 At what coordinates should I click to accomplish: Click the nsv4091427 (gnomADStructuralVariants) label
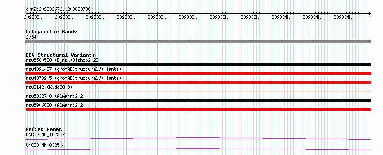74,69
